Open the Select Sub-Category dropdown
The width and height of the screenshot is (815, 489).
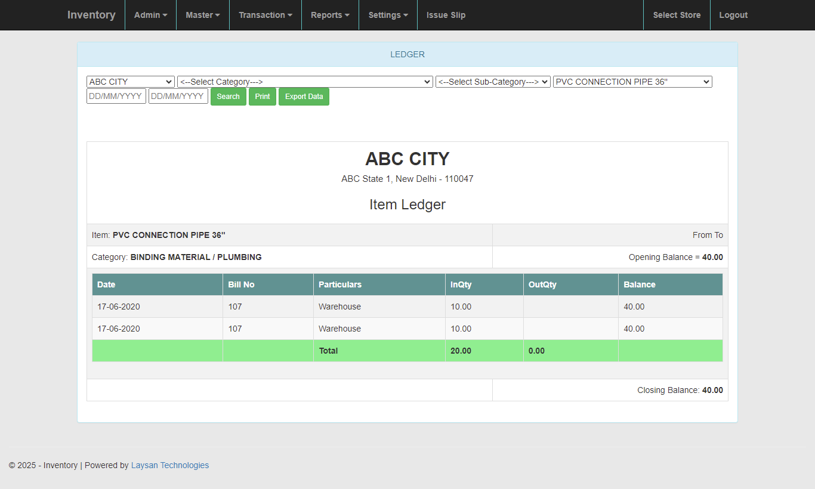[x=493, y=82]
